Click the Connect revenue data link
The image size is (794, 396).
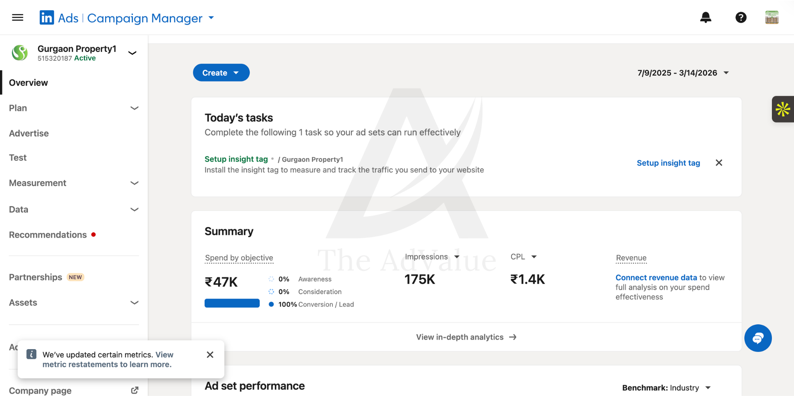pos(656,277)
